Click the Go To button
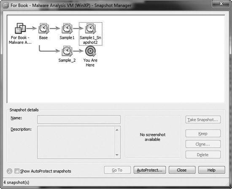Screen dimensions: 232x189 click(x=117, y=170)
